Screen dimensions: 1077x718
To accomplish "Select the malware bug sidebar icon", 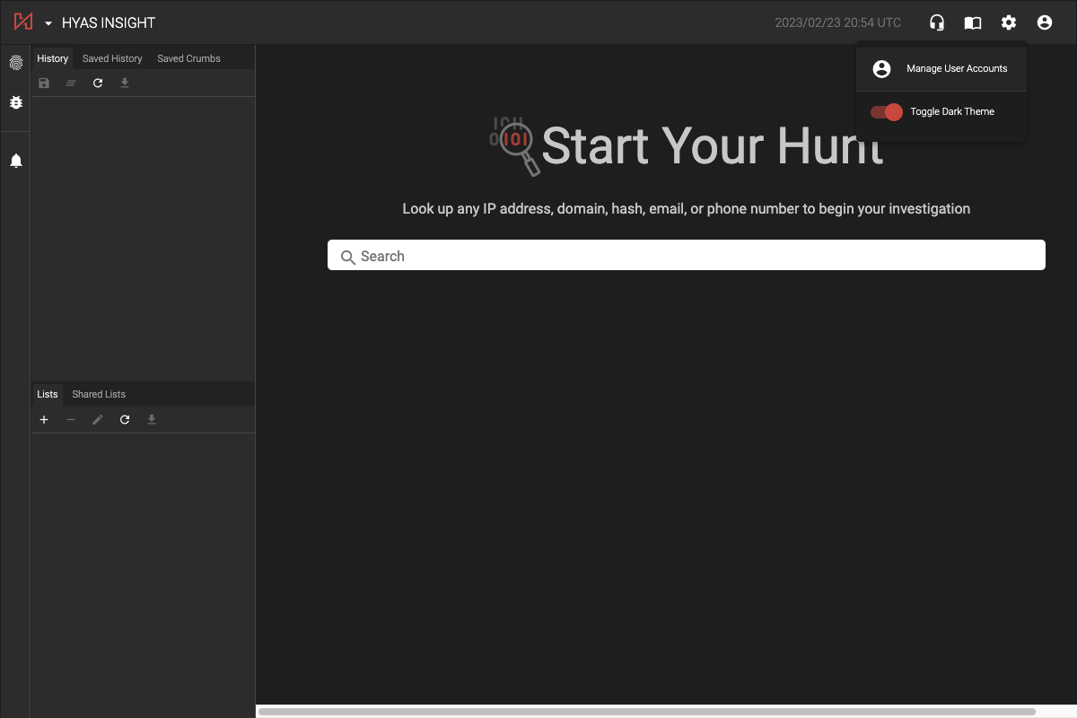I will [15, 102].
